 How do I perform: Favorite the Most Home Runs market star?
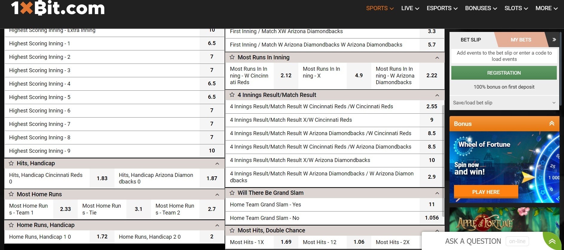(x=11, y=194)
